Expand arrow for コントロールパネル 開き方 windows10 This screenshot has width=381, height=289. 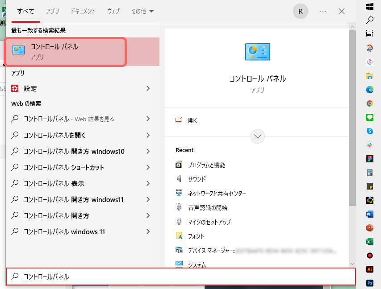(x=148, y=152)
